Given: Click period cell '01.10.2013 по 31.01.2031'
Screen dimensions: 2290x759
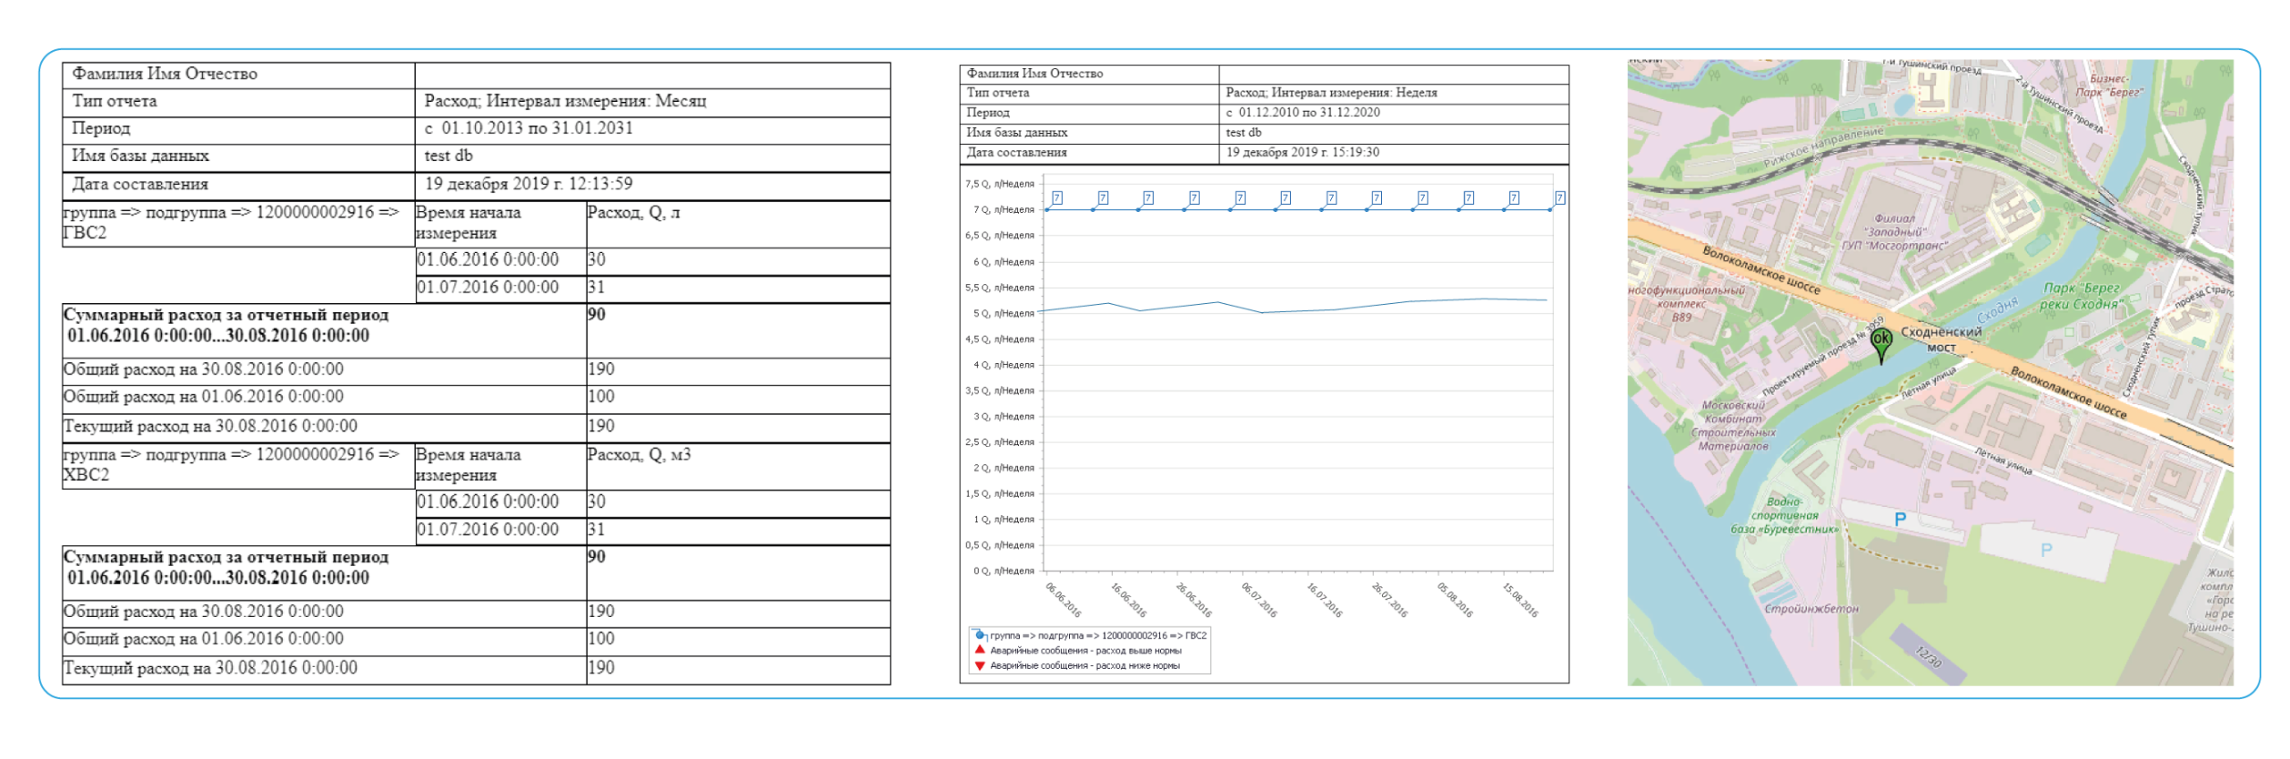Looking at the screenshot, I should [x=528, y=128].
